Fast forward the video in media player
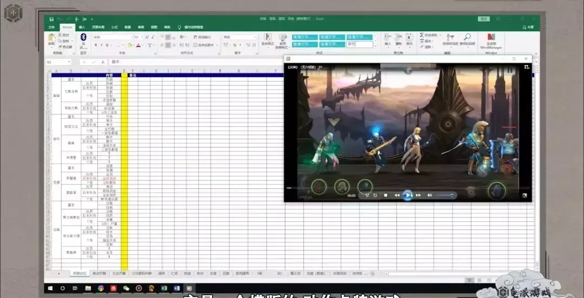Viewport: 584px width, 298px height. pyautogui.click(x=418, y=195)
